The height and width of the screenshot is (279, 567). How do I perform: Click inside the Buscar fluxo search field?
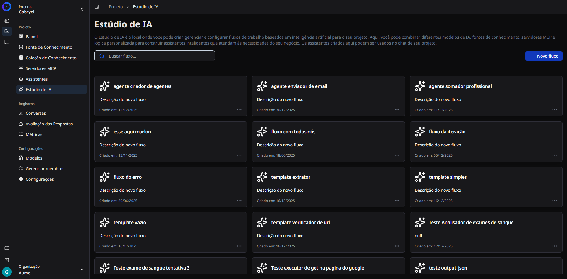(x=154, y=56)
